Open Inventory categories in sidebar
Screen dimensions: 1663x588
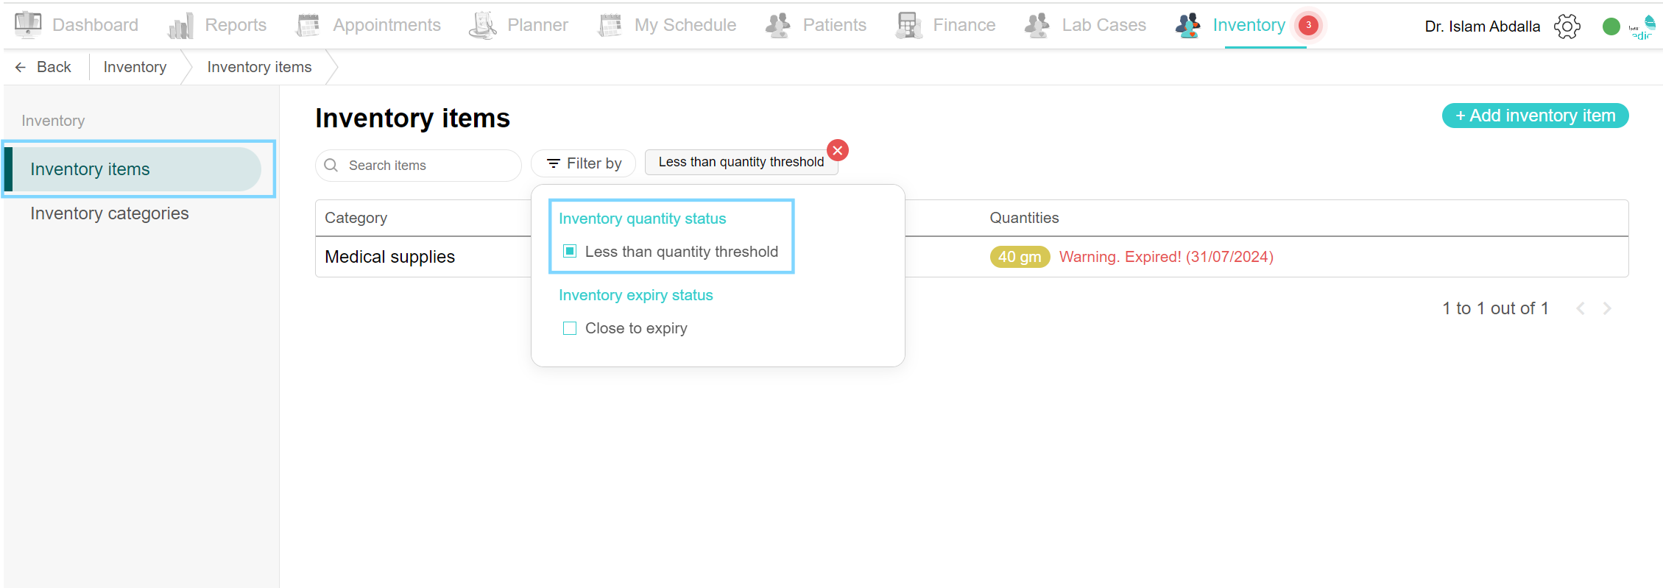(110, 213)
